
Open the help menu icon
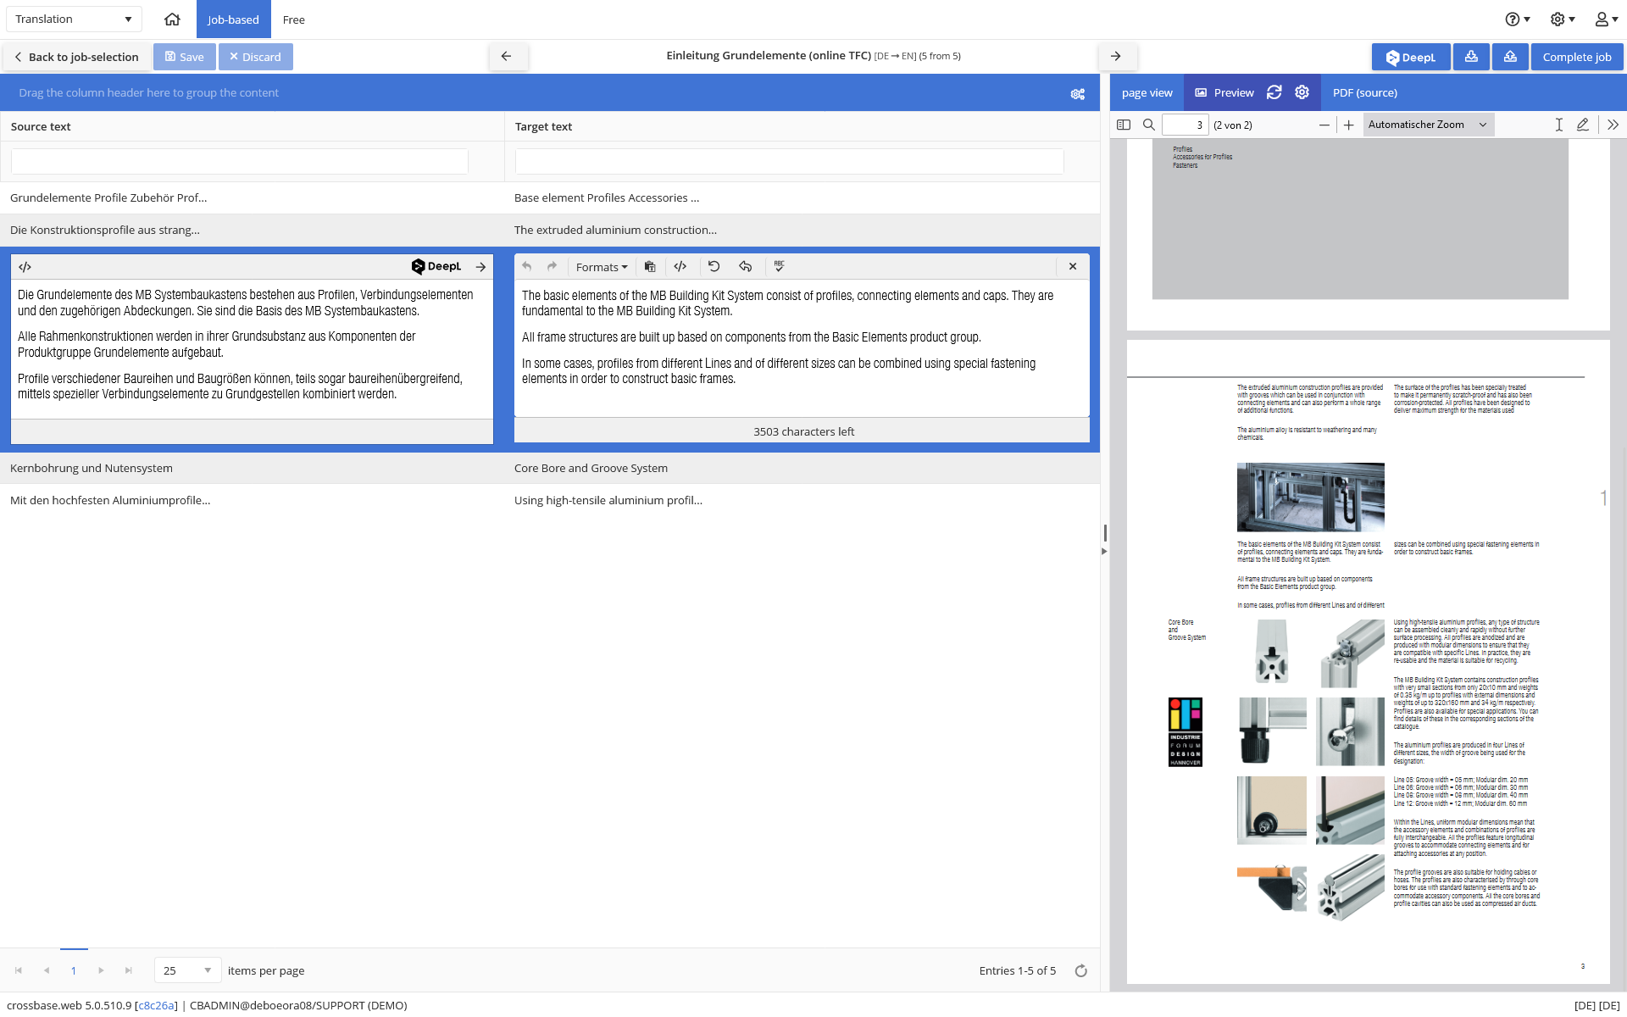pos(1517,19)
